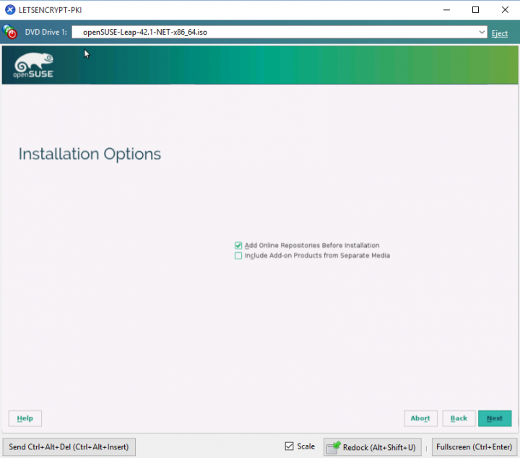Screen dimensions: 520x458
Task: Redock the console window
Action: coord(372,447)
